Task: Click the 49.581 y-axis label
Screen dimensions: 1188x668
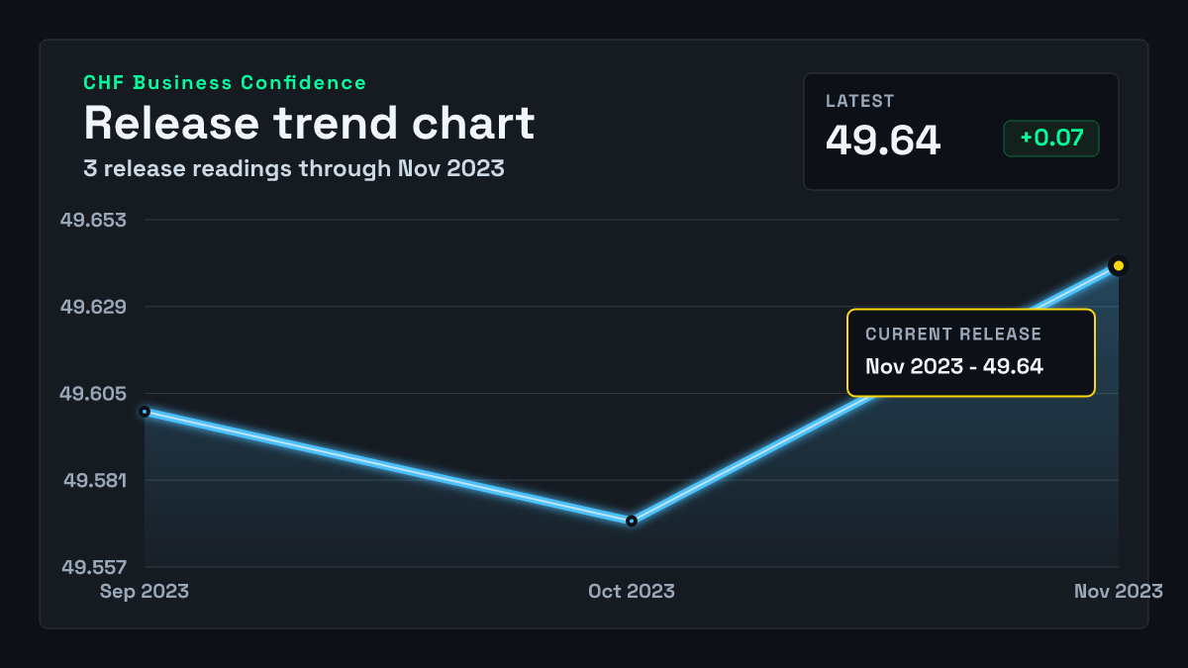Action: (94, 481)
